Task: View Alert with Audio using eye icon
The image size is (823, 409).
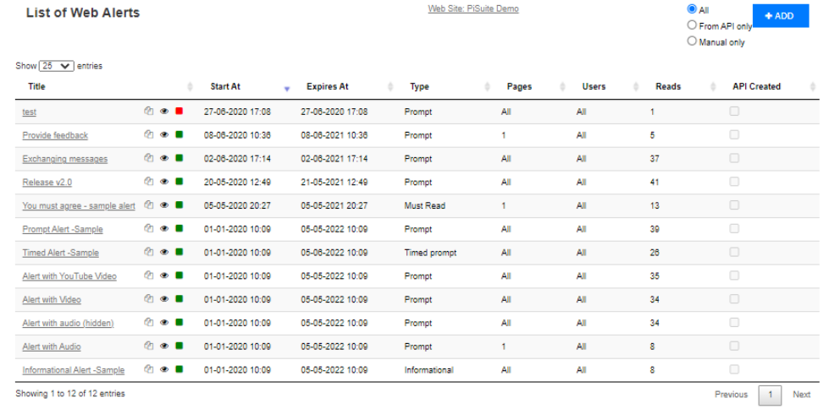Action: tap(164, 346)
